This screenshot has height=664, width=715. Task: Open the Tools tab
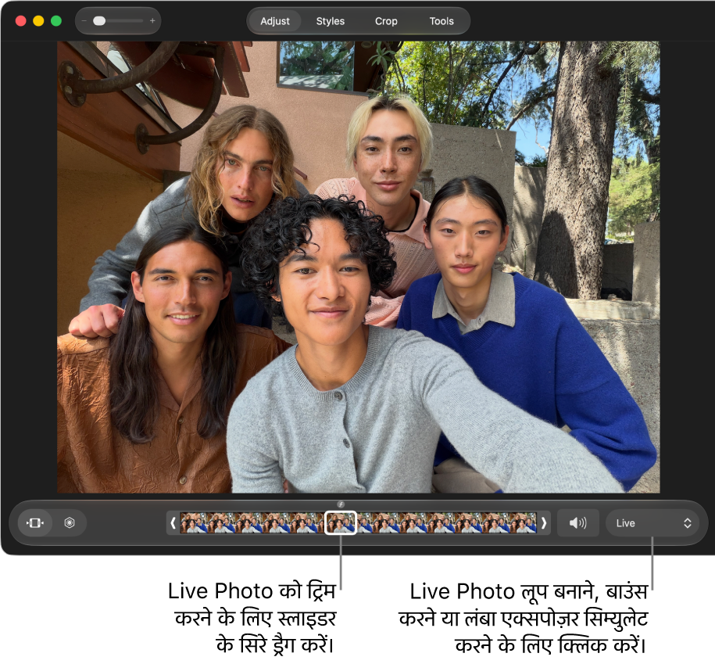[x=442, y=21]
